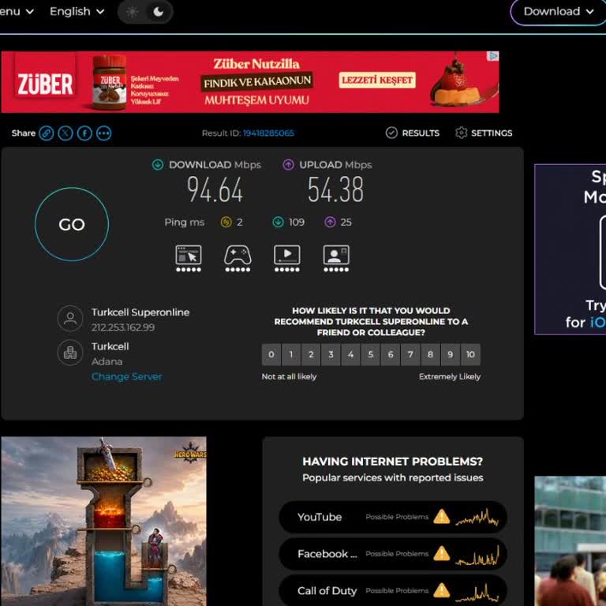Open the YouTube possible problems row
Image resolution: width=606 pixels, height=606 pixels.
point(393,517)
